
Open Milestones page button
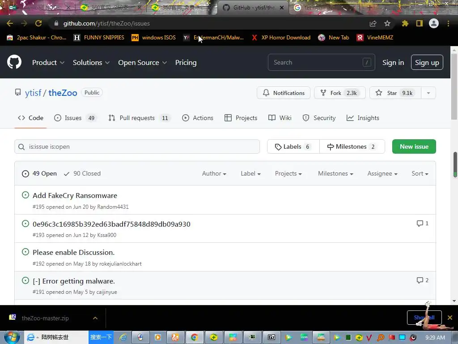pos(352,146)
